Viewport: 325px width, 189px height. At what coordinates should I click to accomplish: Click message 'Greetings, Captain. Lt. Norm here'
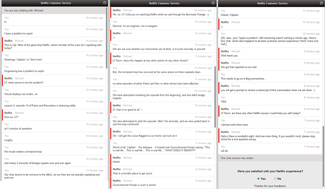23,59
